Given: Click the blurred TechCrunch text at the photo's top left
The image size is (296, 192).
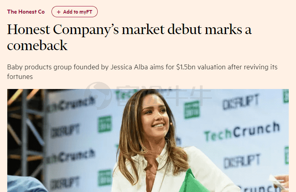Looking at the screenshot, I should [x=71, y=105].
